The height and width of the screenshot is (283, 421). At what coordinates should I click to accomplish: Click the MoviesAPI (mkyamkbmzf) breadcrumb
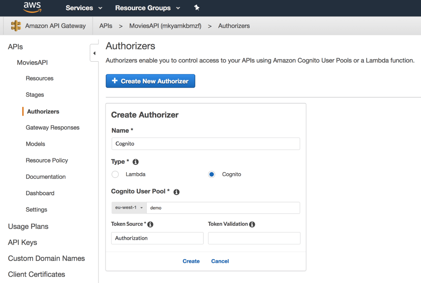165,26
